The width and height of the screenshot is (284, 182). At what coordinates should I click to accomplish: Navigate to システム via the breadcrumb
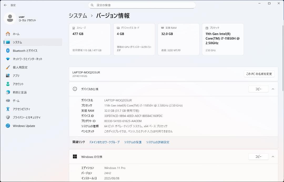tap(78, 16)
